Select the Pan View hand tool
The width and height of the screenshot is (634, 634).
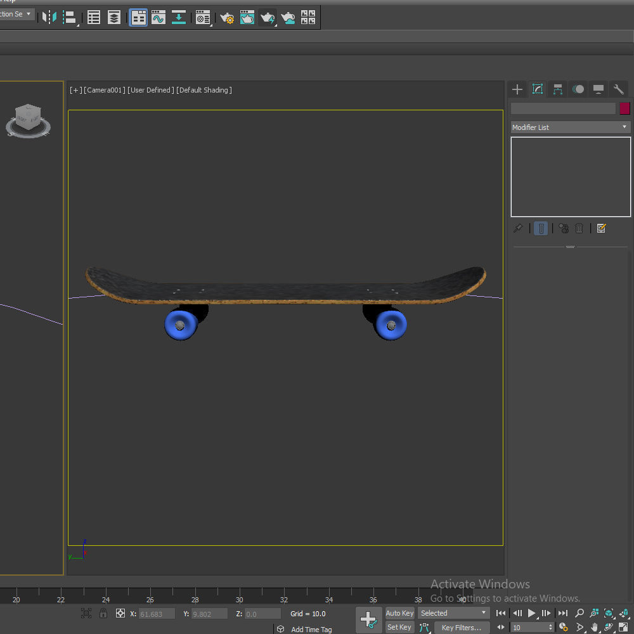[594, 628]
